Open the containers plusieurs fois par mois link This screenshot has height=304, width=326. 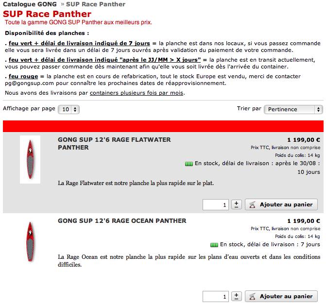[137, 93]
